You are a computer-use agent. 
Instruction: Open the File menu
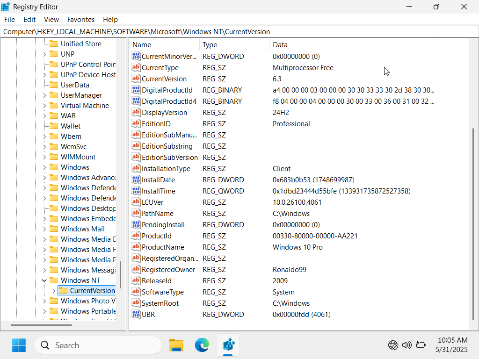pos(9,20)
